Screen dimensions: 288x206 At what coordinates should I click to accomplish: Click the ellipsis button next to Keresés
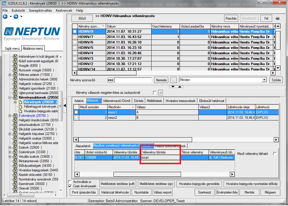click(173, 80)
